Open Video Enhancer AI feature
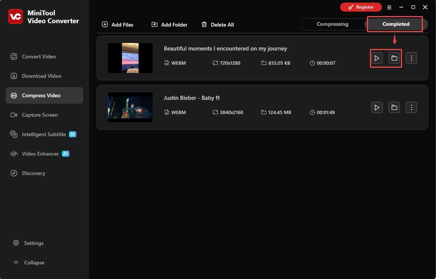The image size is (436, 279). coord(44,154)
